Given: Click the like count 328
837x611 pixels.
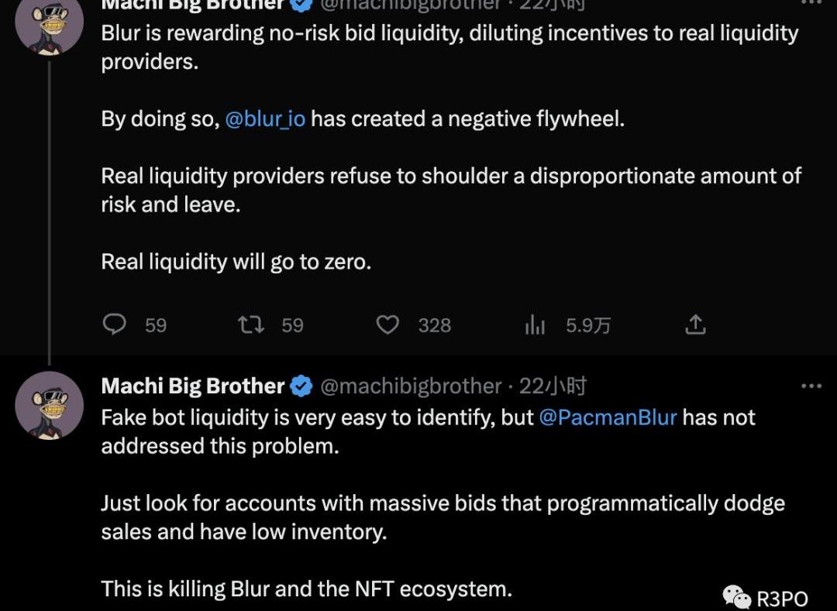Looking at the screenshot, I should click(x=435, y=325).
